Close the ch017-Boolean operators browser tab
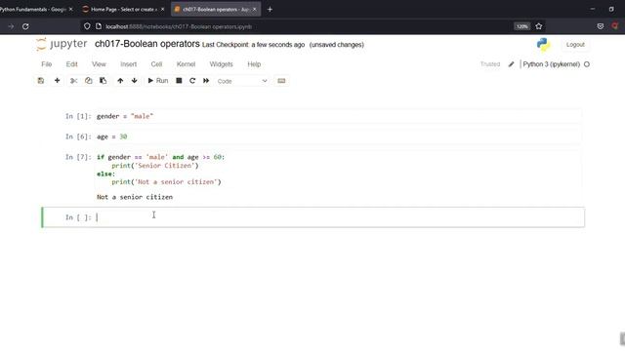 255,9
